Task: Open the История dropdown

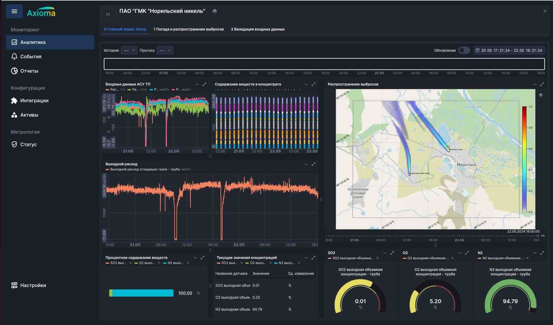Action: tap(129, 50)
